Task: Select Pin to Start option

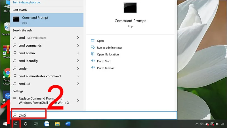Action: coord(104,61)
